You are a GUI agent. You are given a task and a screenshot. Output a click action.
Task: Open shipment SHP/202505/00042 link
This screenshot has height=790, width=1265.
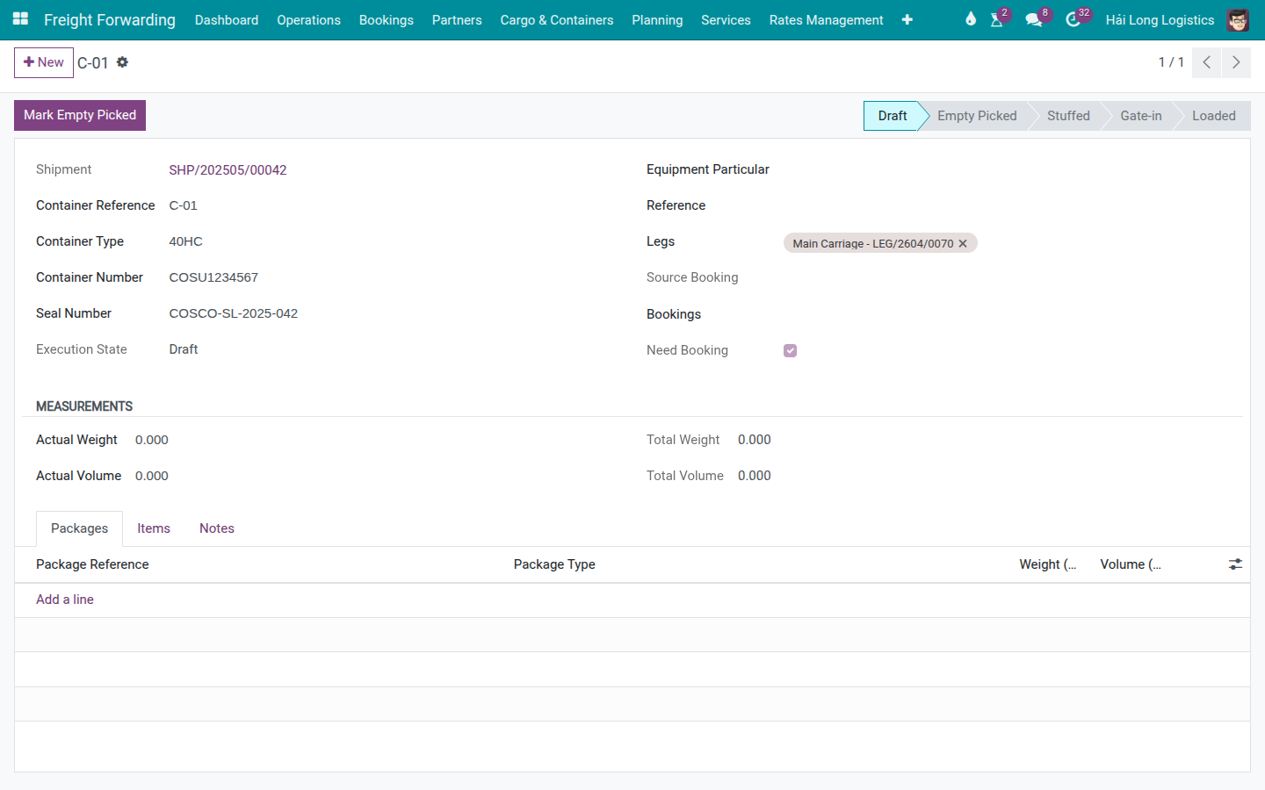coord(228,170)
